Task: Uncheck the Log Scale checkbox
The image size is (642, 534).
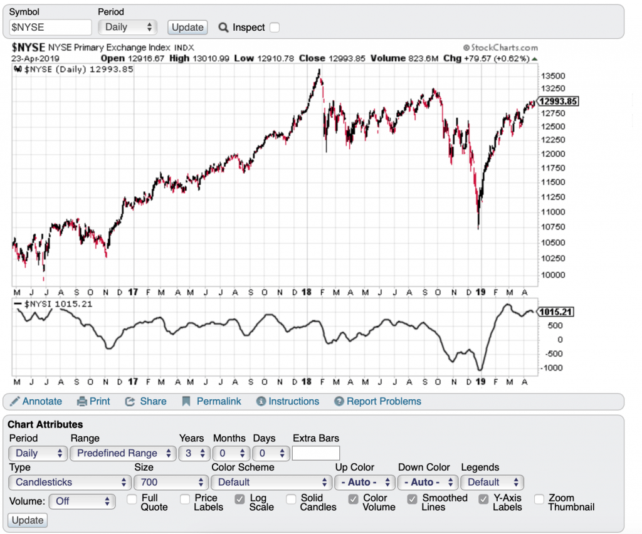Action: (239, 499)
